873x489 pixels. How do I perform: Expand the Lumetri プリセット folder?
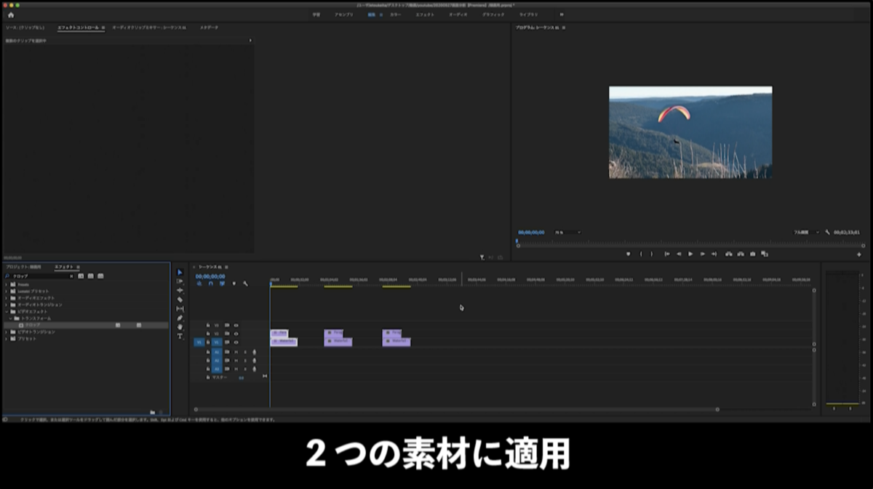[x=7, y=291]
